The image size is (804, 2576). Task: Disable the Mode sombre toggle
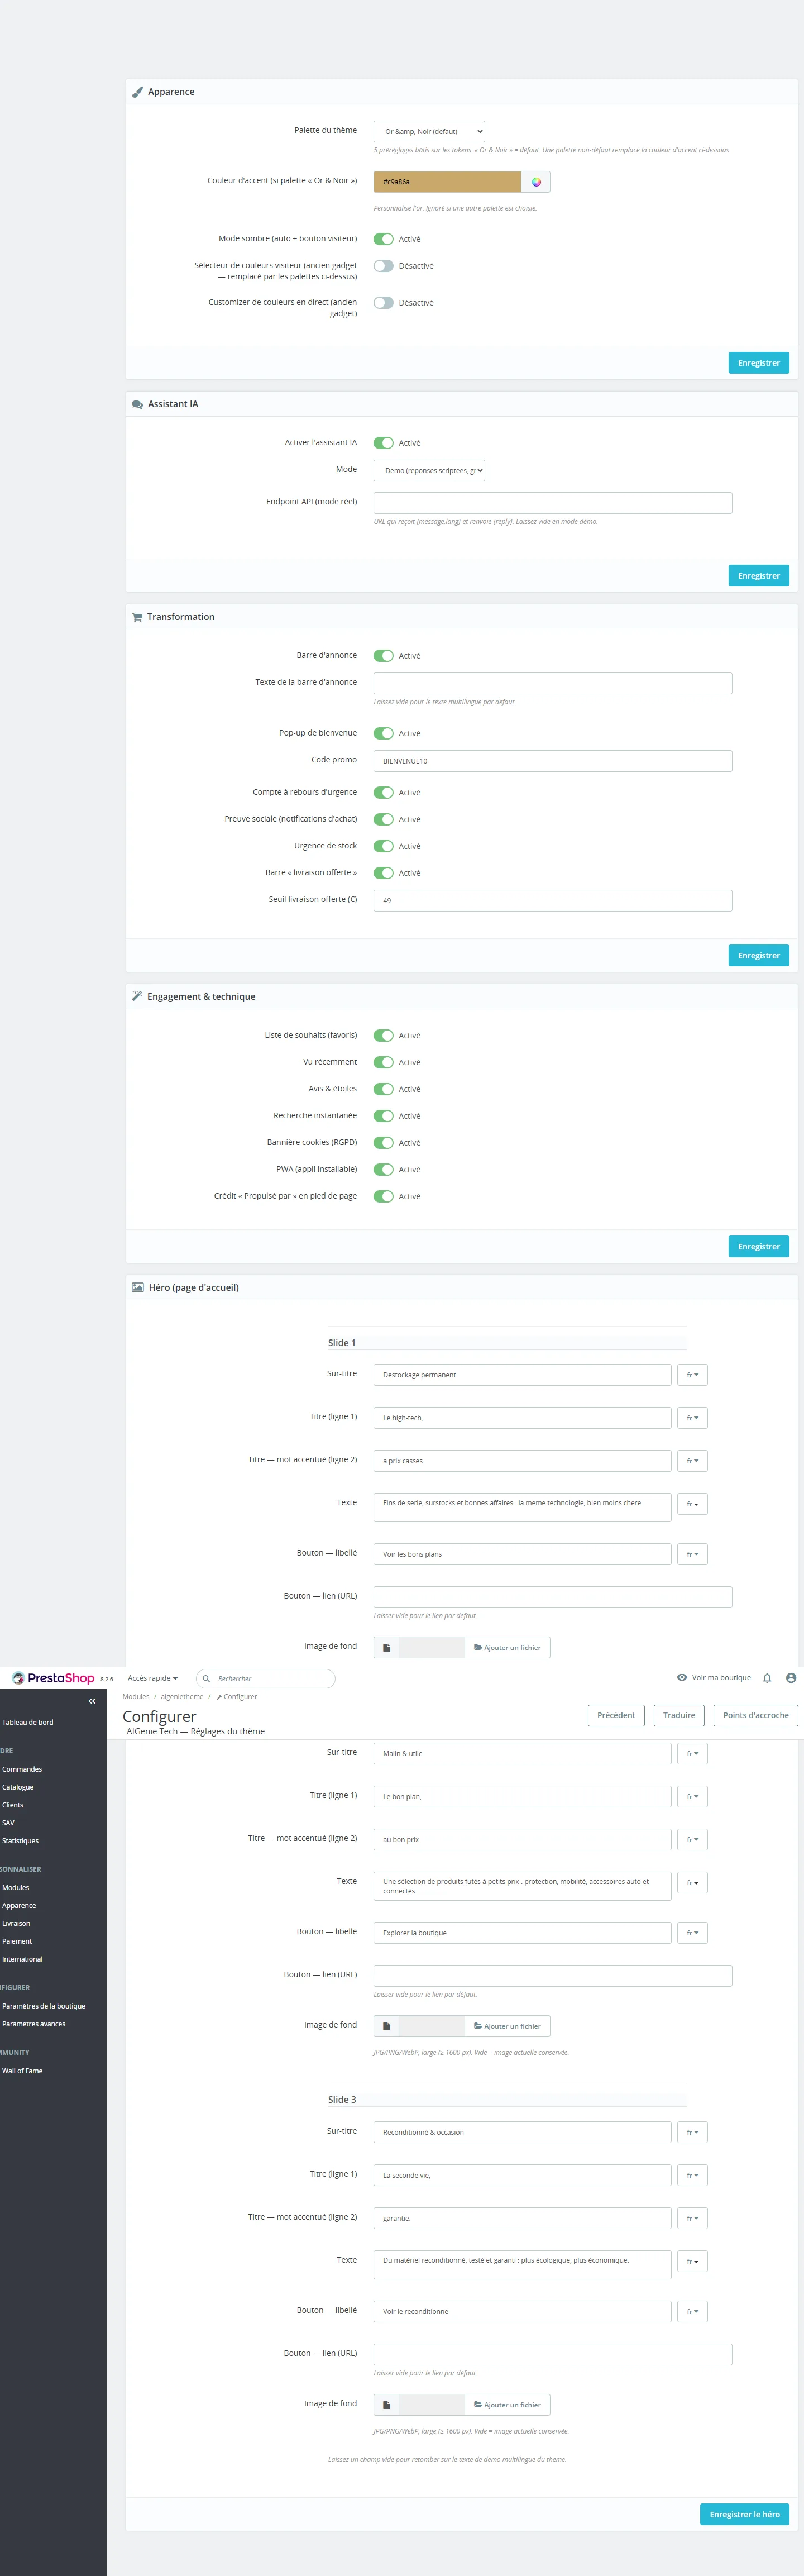(x=383, y=239)
